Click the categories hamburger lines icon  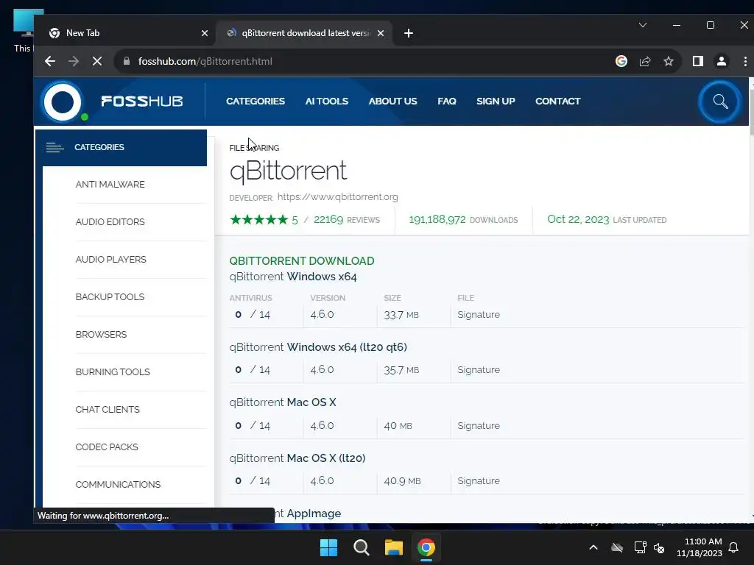54,147
